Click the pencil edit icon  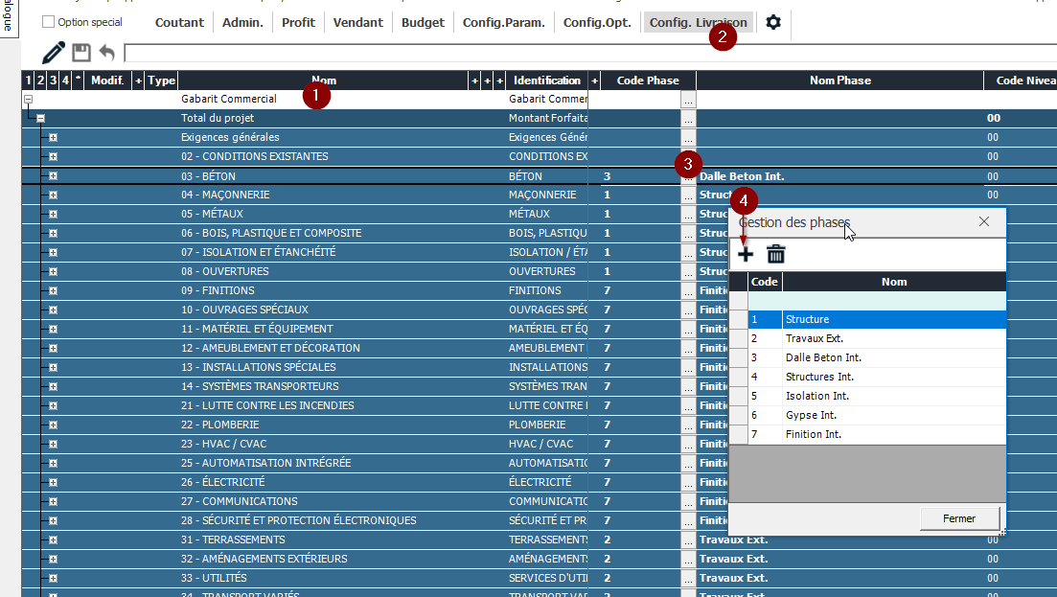pyautogui.click(x=55, y=53)
